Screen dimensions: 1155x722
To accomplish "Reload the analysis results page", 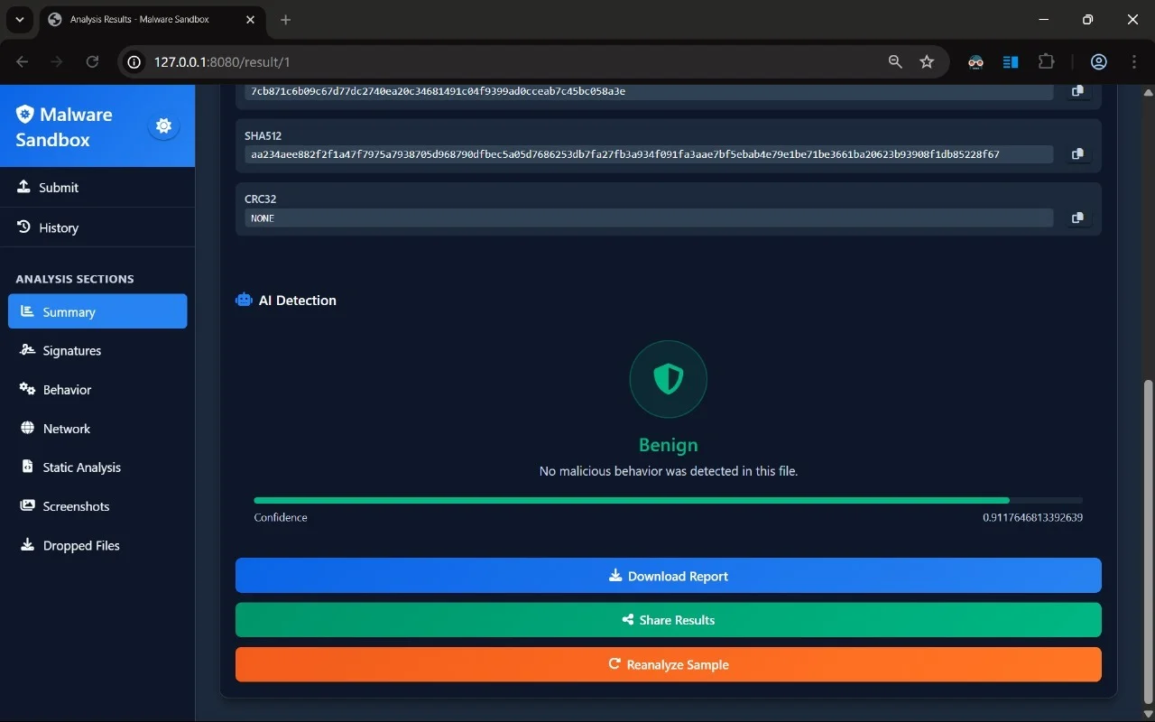I will click(92, 61).
